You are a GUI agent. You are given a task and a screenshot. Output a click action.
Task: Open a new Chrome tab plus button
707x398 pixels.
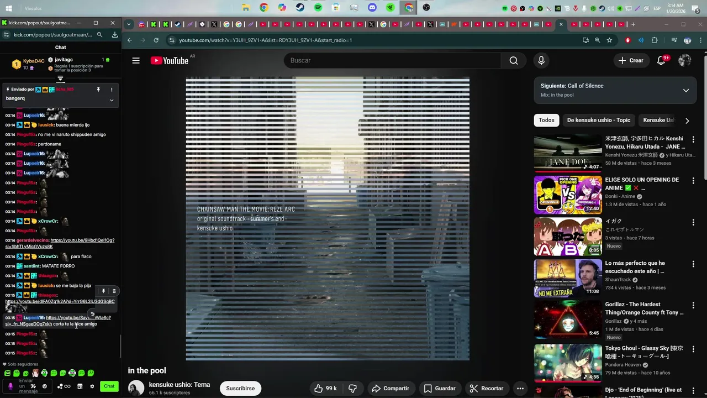coord(633,24)
